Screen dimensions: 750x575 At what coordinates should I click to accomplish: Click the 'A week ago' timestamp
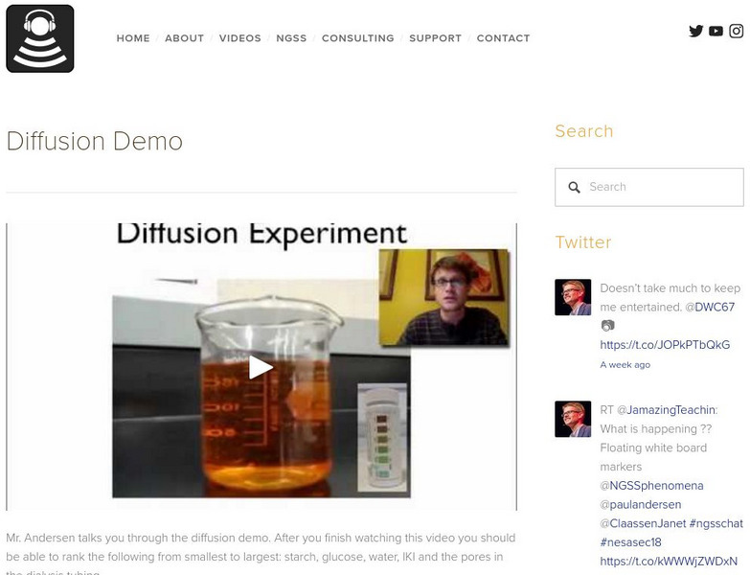click(625, 364)
